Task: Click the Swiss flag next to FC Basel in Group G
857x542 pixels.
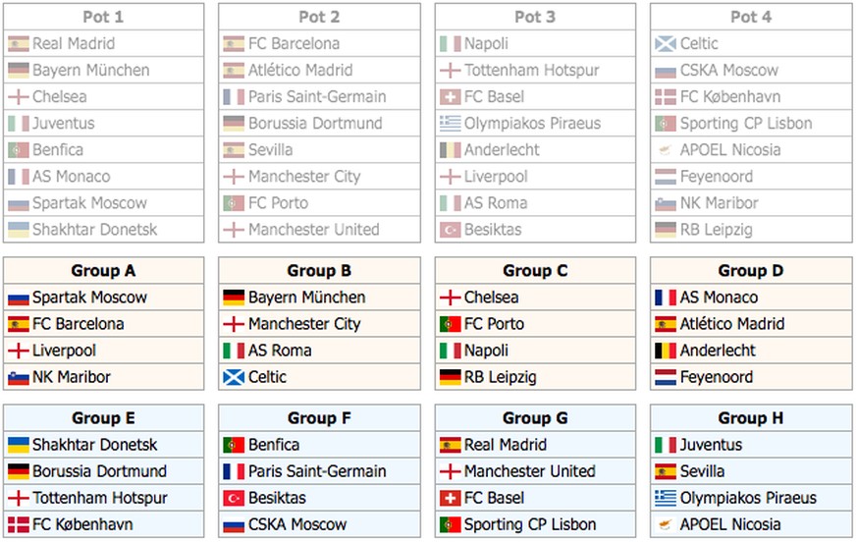Action: tap(450, 498)
